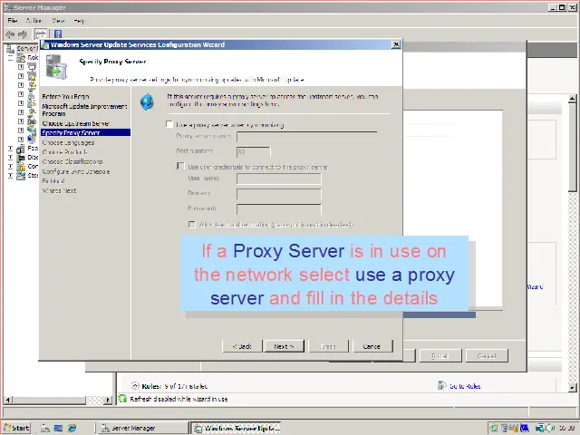
Task: Click the Show/Hide Console Tree toolbar icon
Action: [41, 34]
